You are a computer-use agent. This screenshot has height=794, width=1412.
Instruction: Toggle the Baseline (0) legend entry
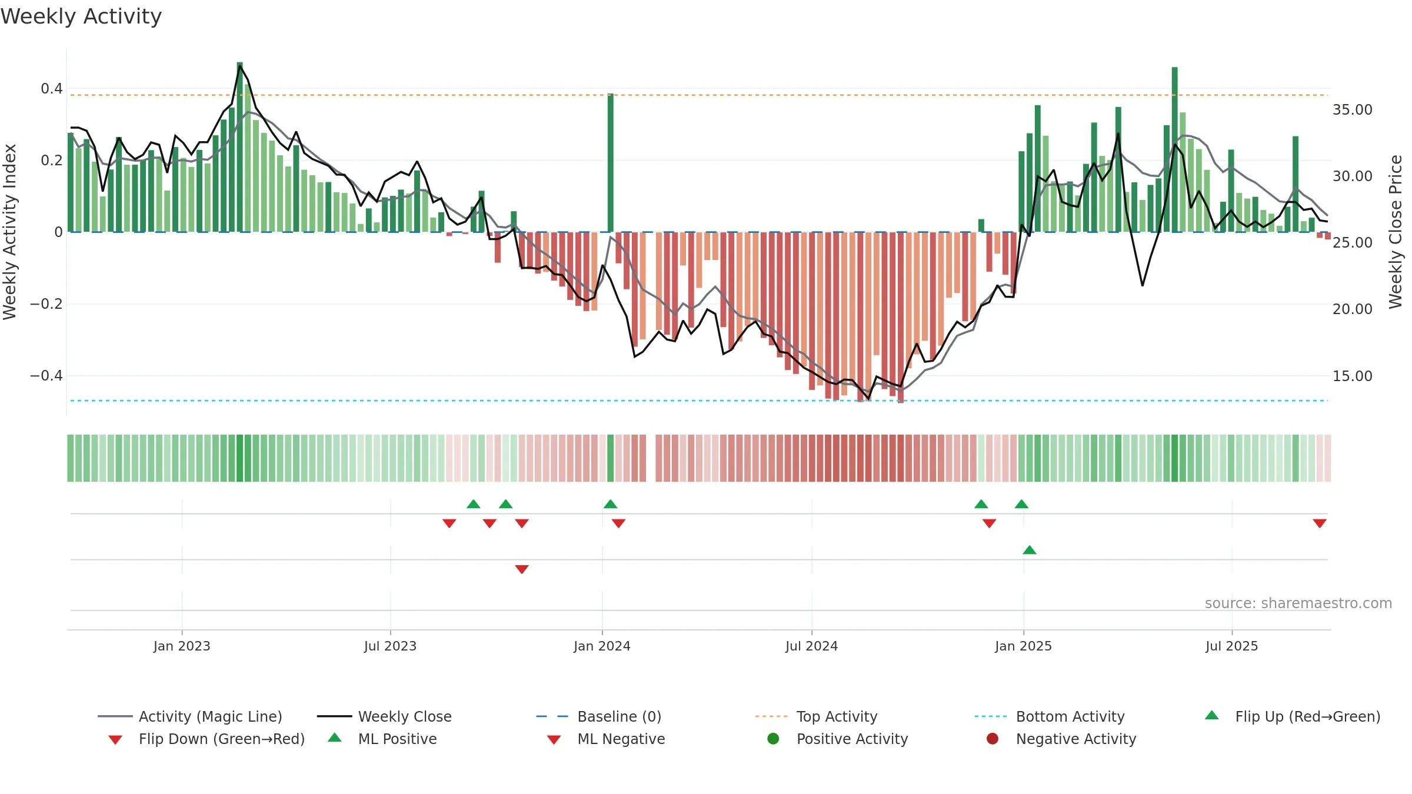point(599,716)
